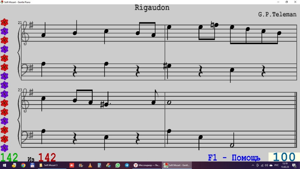
Task: Switch to the Yandex Мессенджер window
Action: (147, 165)
